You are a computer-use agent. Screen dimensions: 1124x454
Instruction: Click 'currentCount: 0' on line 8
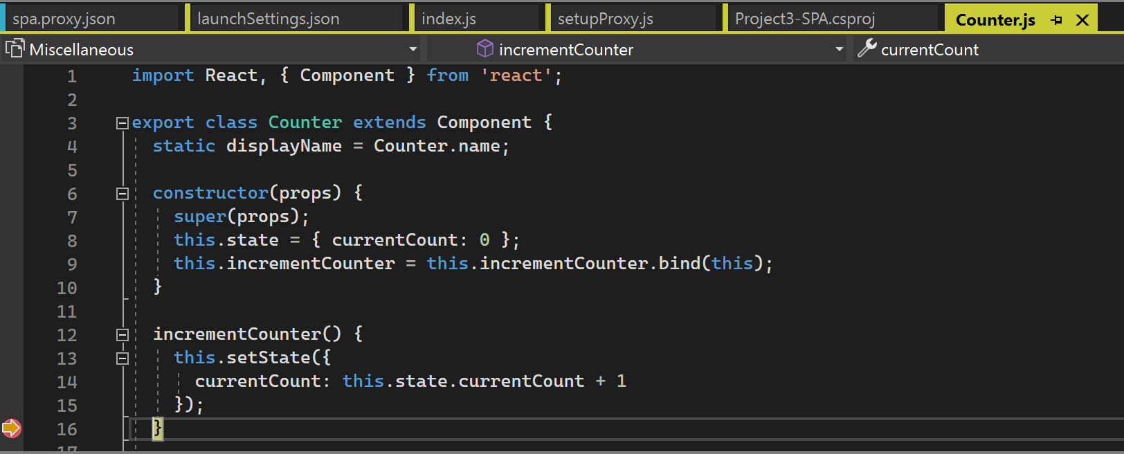pos(411,240)
